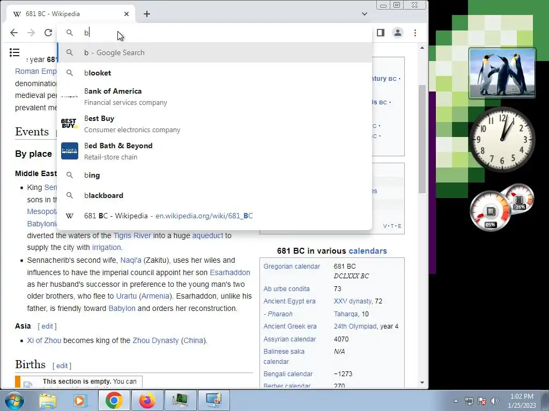This screenshot has width=549, height=411.
Task: Open the irrigation link
Action: [107, 247]
